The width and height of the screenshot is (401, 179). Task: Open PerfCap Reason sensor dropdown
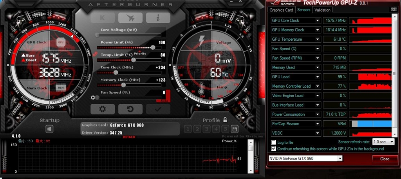pos(318,124)
